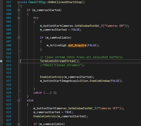Collapse the fold marker at line 628

[18, 124]
